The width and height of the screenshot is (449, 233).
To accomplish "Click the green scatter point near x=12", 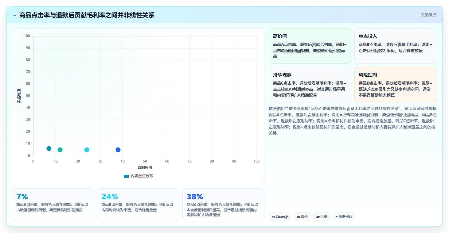I will [x=60, y=150].
